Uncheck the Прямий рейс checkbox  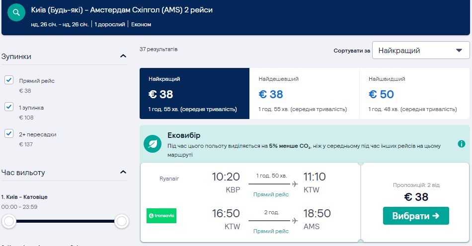pyautogui.click(x=9, y=80)
